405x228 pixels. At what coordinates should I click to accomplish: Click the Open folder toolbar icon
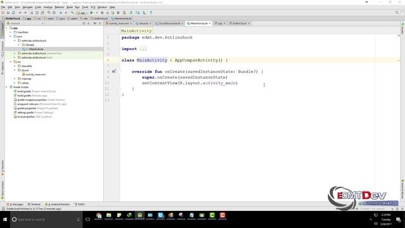tap(3, 13)
